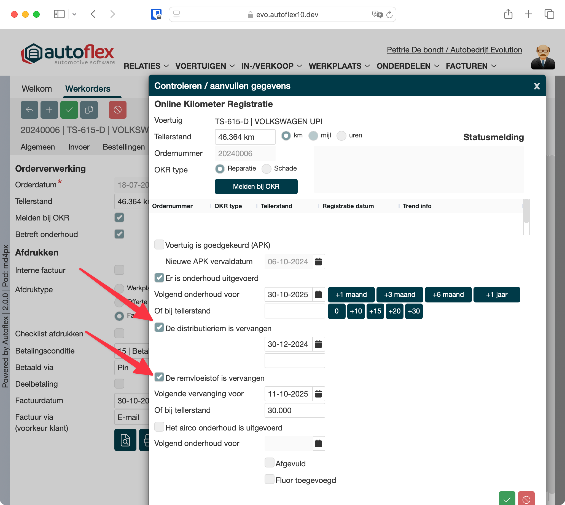565x505 pixels.
Task: Open calendar for remvloeistof Volgende vervanging
Action: coord(318,394)
